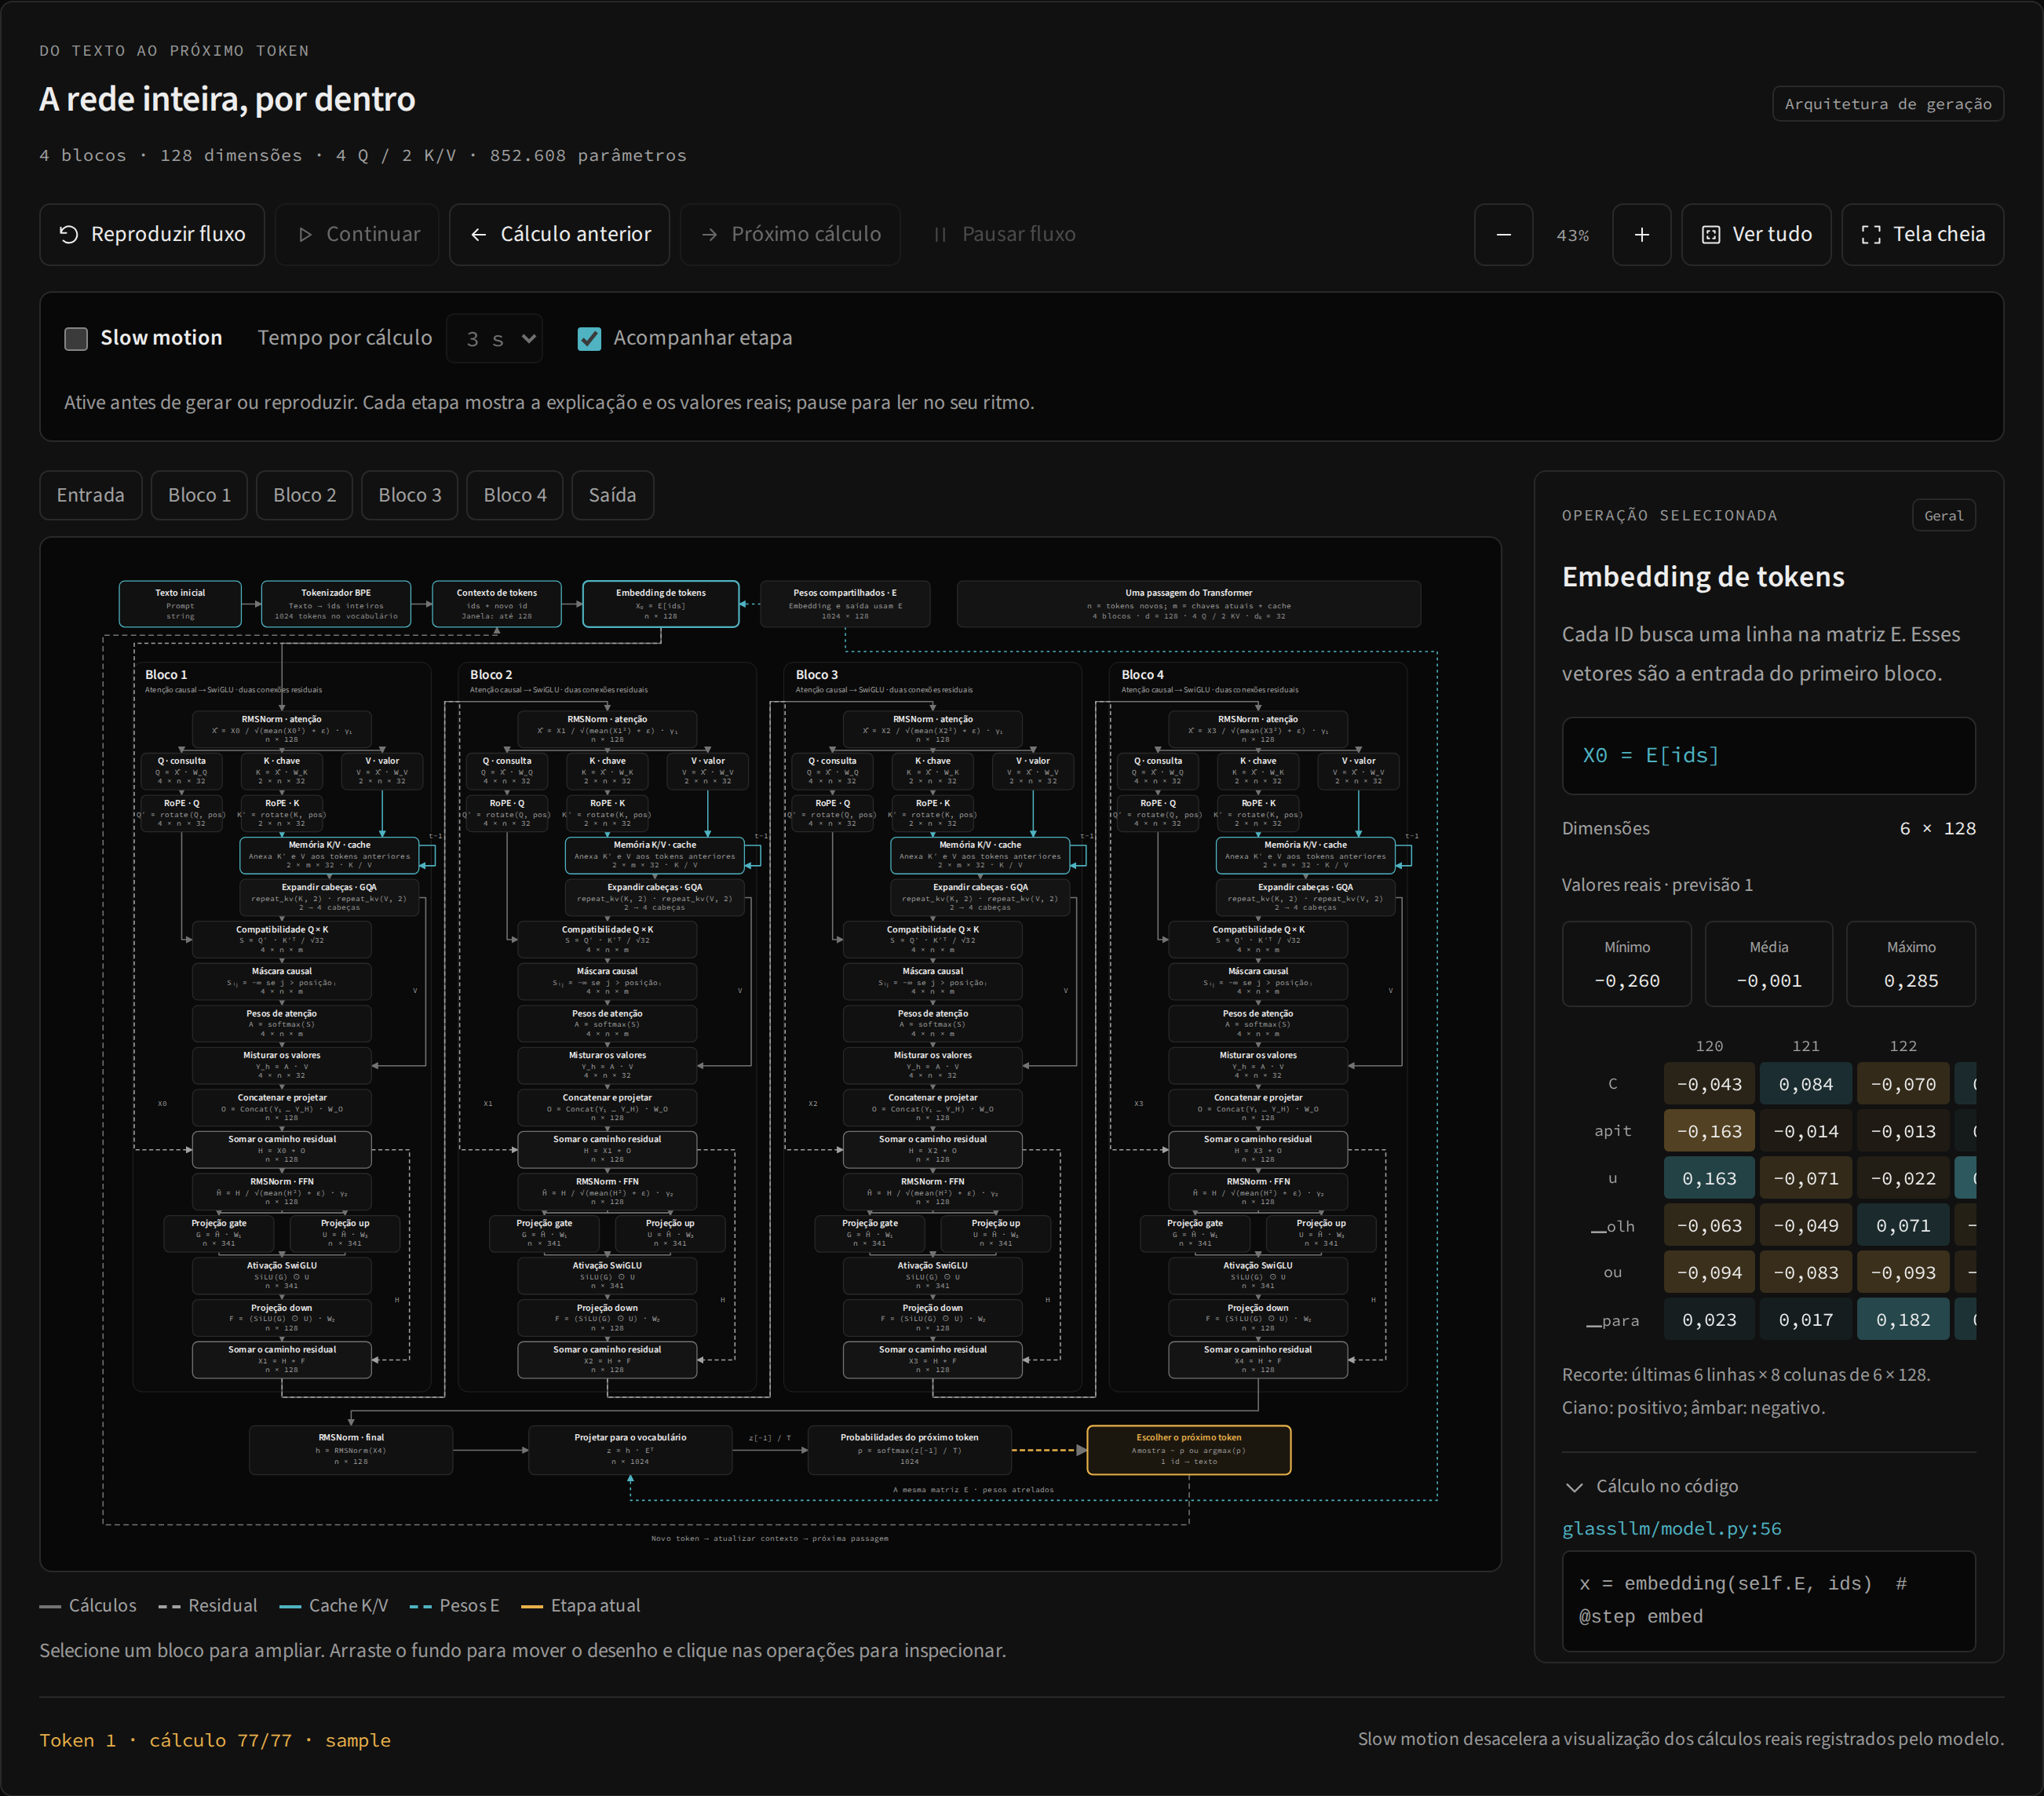Viewport: 2044px width, 1796px height.
Task: Click the X0 = E[ids] formula box
Action: 1768,756
